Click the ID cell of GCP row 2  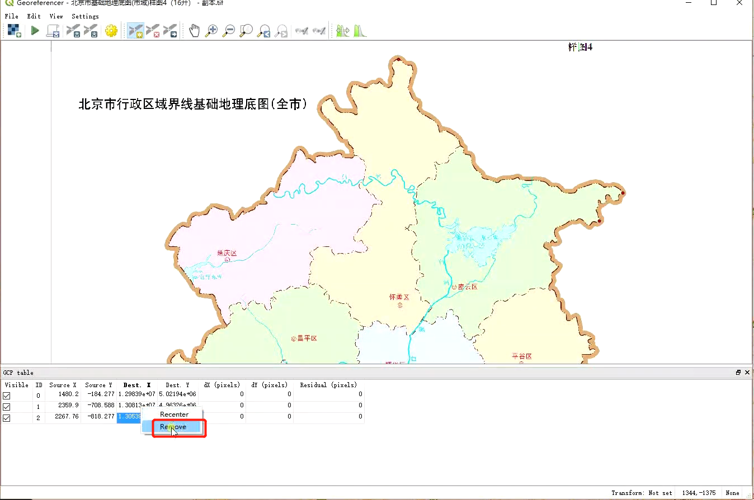[39, 417]
